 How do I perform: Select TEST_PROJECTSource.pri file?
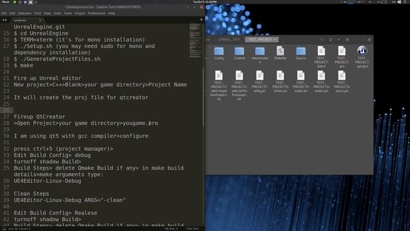point(341,81)
